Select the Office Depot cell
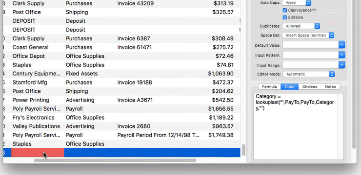The image size is (361, 175). (29, 56)
